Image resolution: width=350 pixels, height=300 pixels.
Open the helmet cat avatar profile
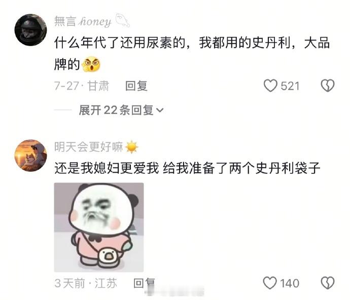30,30
